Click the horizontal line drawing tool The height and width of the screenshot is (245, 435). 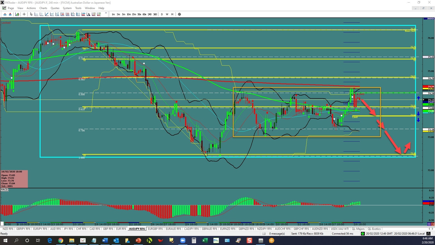point(36,14)
